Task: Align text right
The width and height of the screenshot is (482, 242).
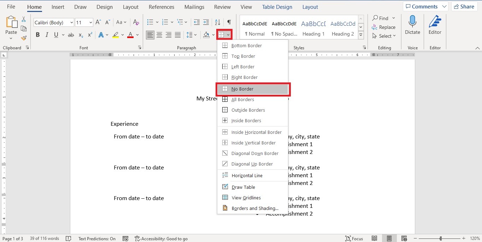Action: click(169, 35)
